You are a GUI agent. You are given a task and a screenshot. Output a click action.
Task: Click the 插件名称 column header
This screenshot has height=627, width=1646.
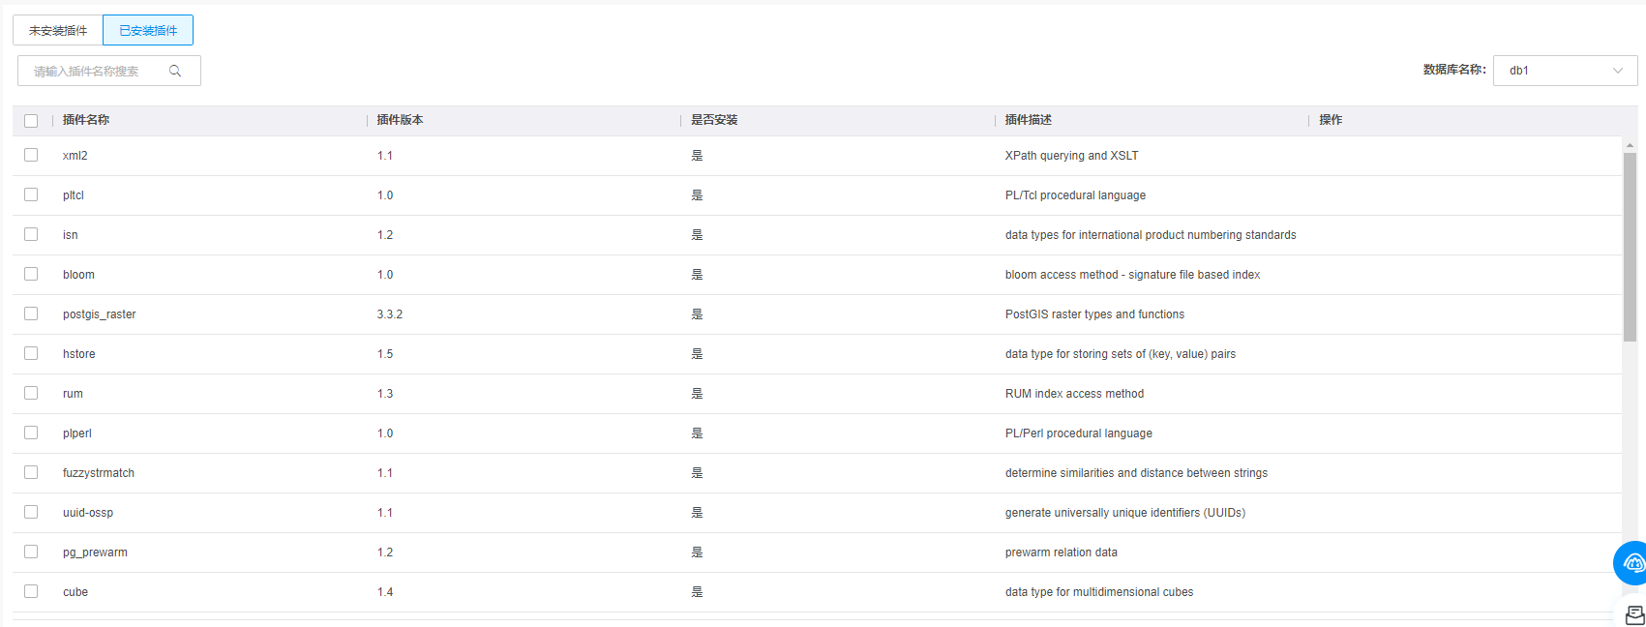click(86, 120)
